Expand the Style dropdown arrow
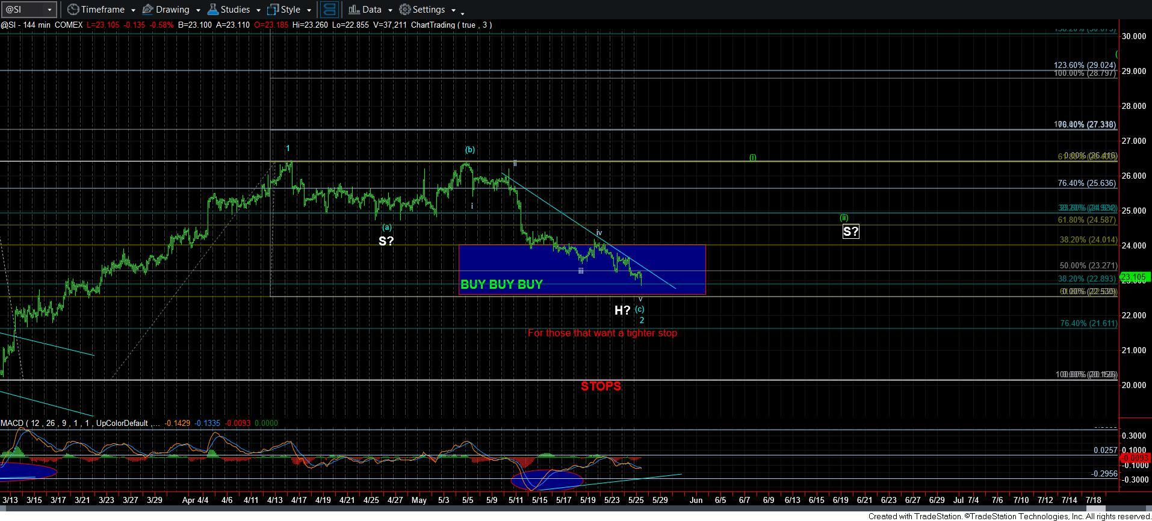Screen dimensions: 1152x521 click(x=309, y=10)
